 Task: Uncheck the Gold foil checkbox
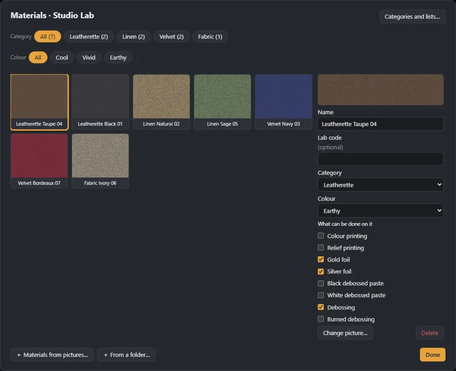(x=321, y=259)
